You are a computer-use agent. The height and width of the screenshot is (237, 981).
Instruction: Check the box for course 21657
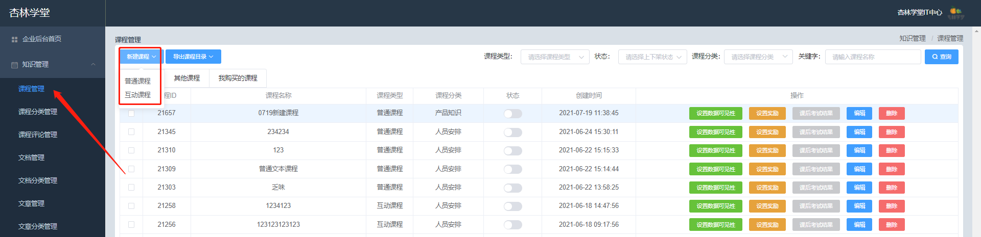point(131,113)
